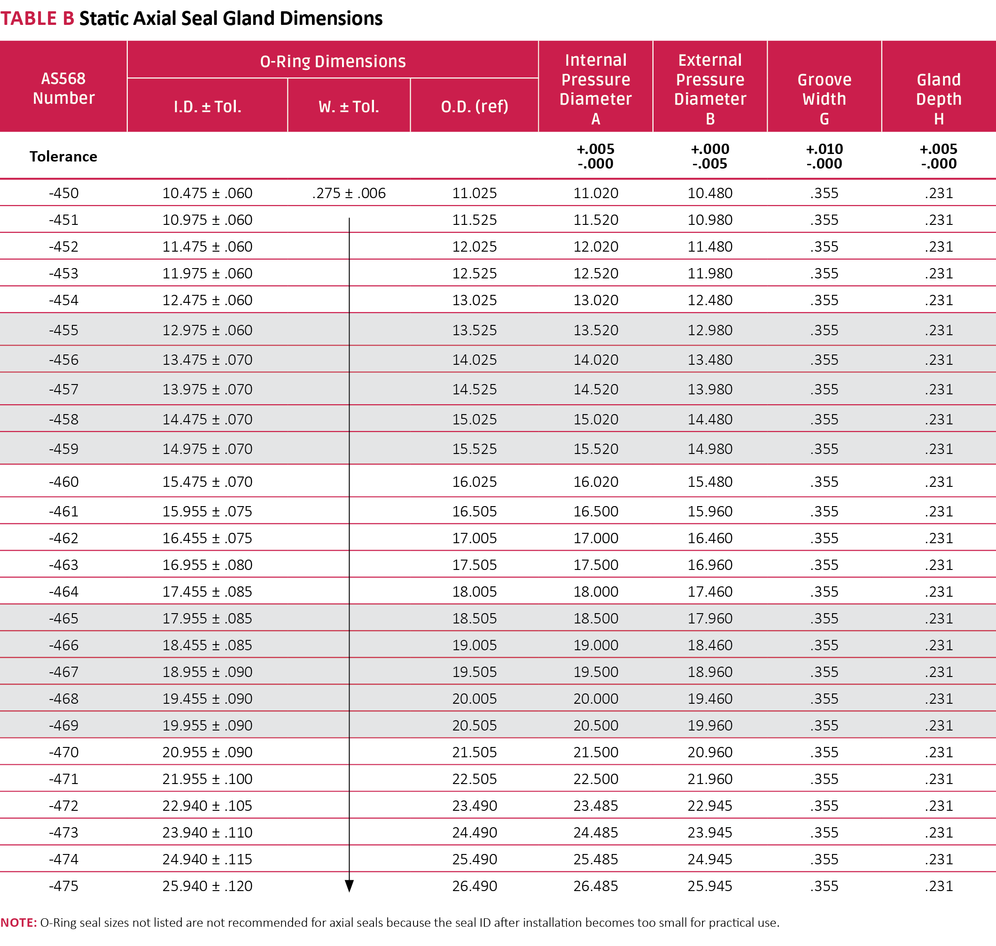Click the 26.490 O.D. cell
This screenshot has width=996, height=946.
(475, 886)
